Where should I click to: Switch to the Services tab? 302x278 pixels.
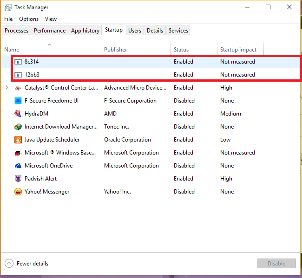pyautogui.click(x=178, y=31)
